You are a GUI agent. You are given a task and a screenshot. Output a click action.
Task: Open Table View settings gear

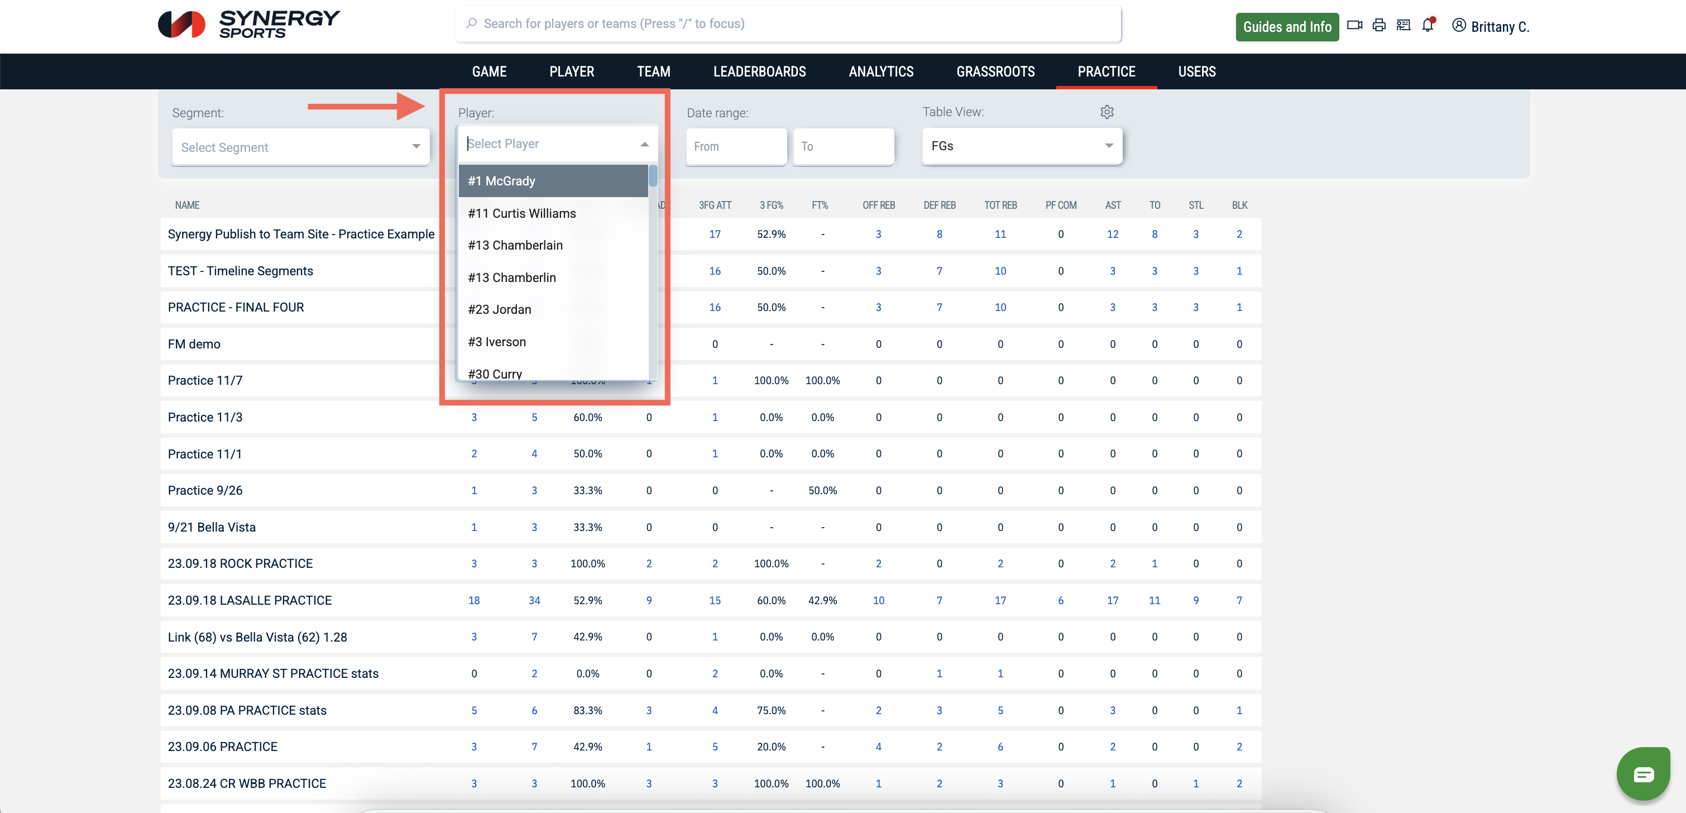[x=1107, y=112]
